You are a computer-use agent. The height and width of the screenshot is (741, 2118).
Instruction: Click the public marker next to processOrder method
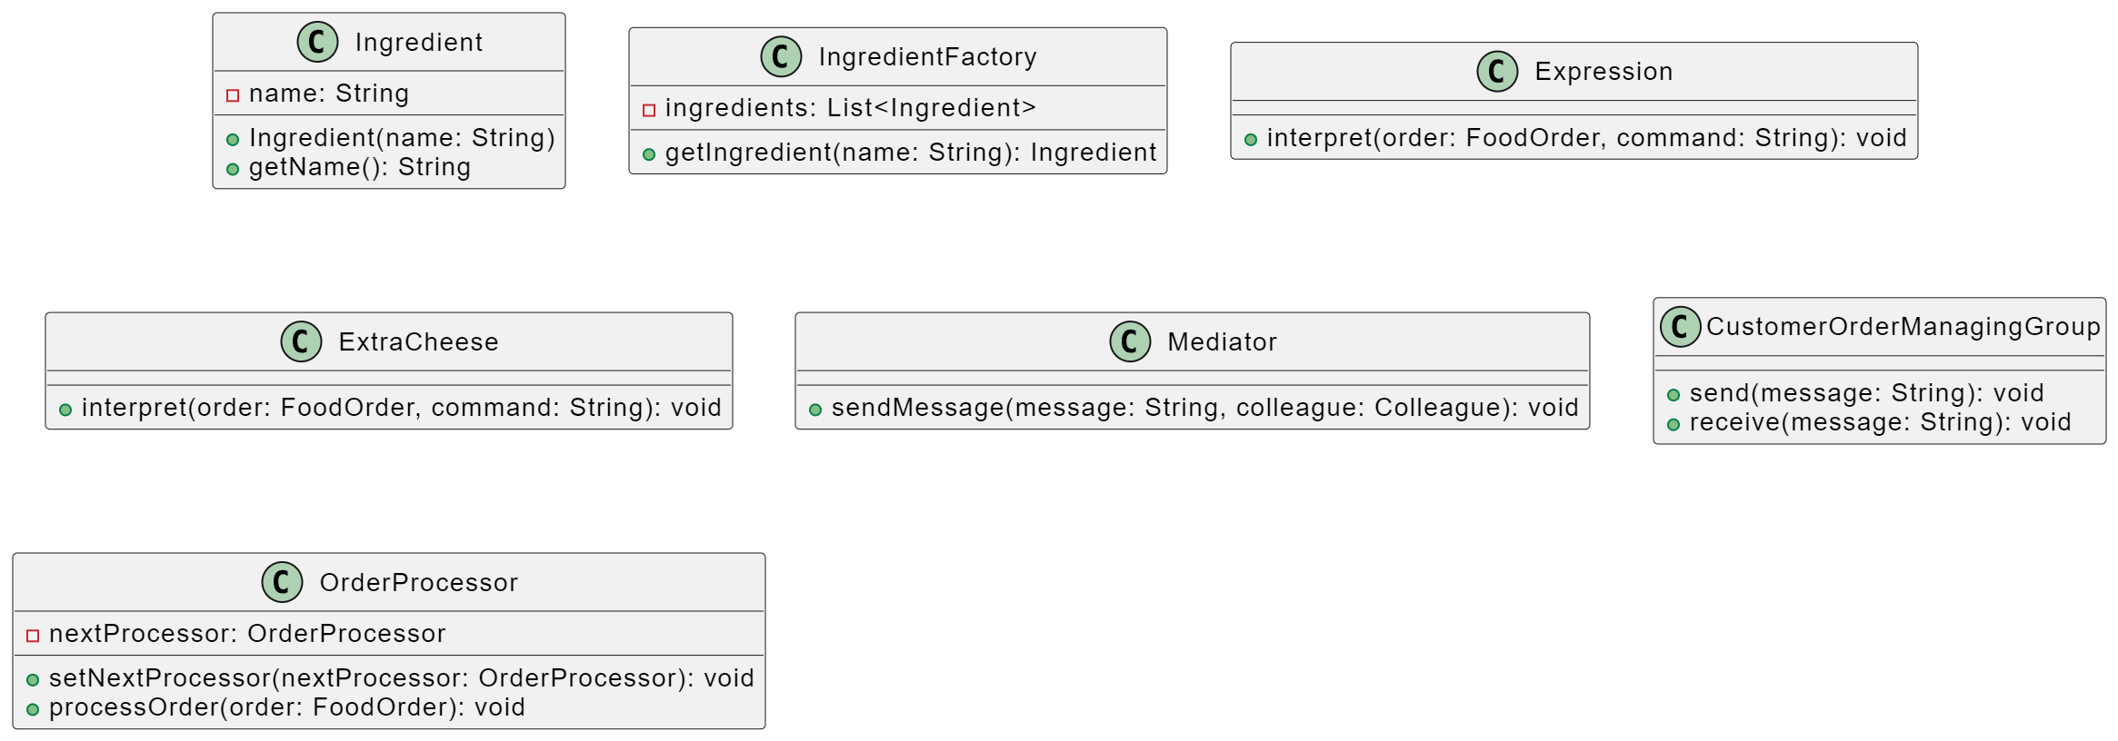coord(33,709)
